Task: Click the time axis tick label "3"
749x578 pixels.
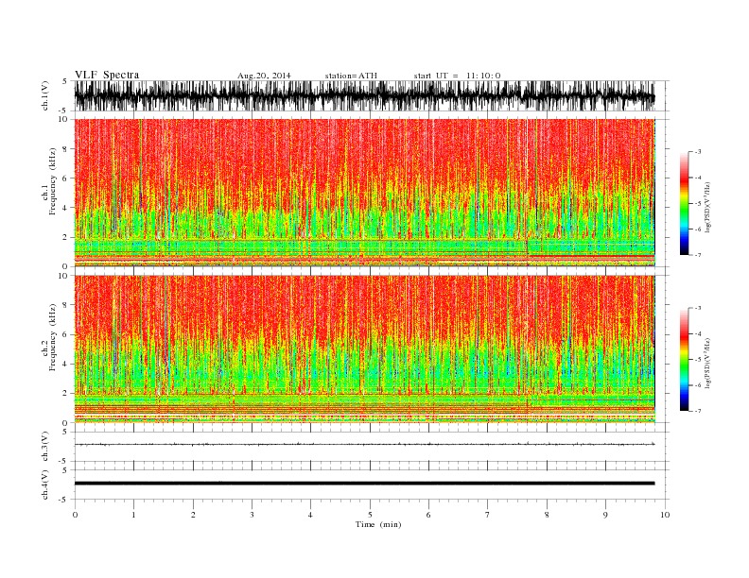Action: click(x=252, y=515)
